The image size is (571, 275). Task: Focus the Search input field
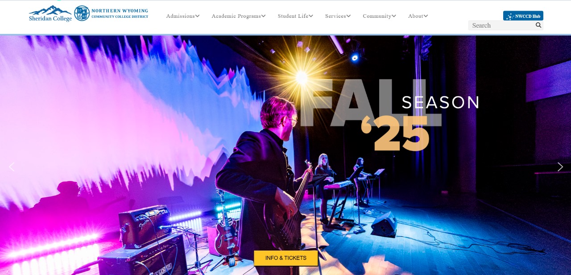501,25
